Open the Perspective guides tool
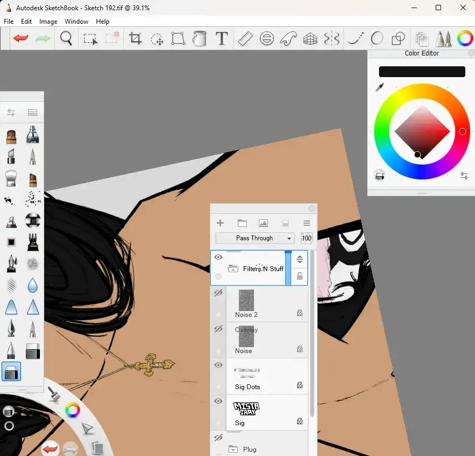The height and width of the screenshot is (456, 475). (310, 38)
